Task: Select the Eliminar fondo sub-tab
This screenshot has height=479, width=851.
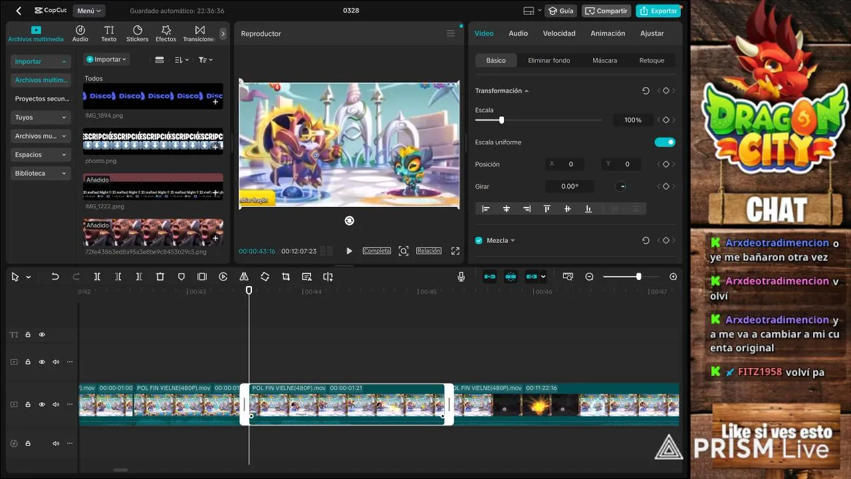Action: point(549,61)
